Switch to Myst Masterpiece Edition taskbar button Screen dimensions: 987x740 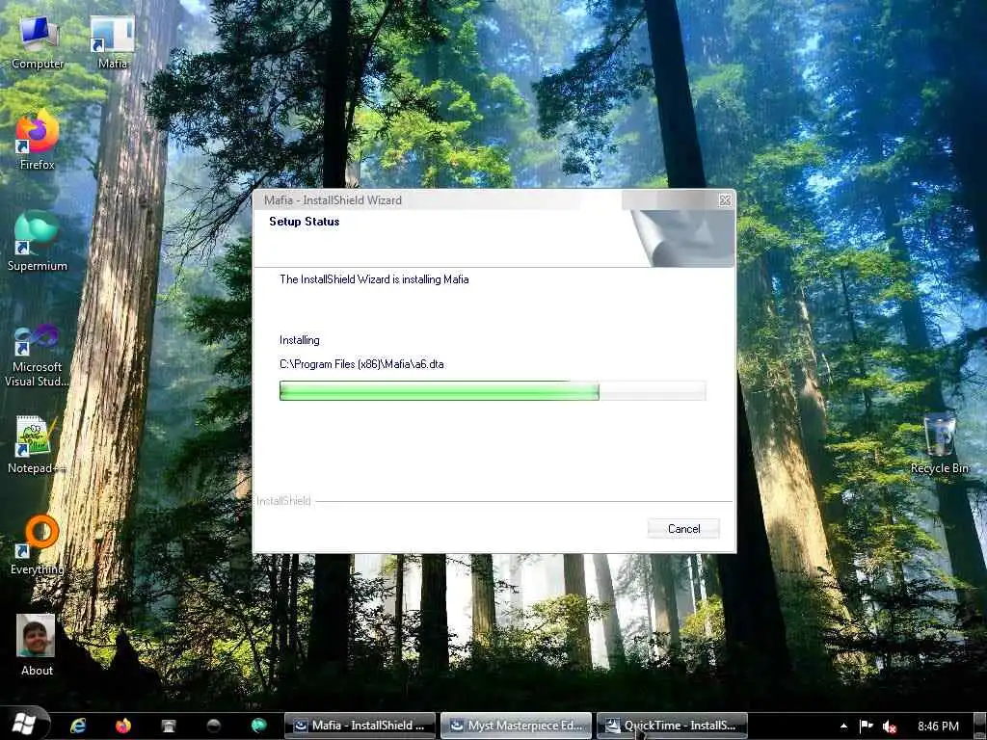517,726
